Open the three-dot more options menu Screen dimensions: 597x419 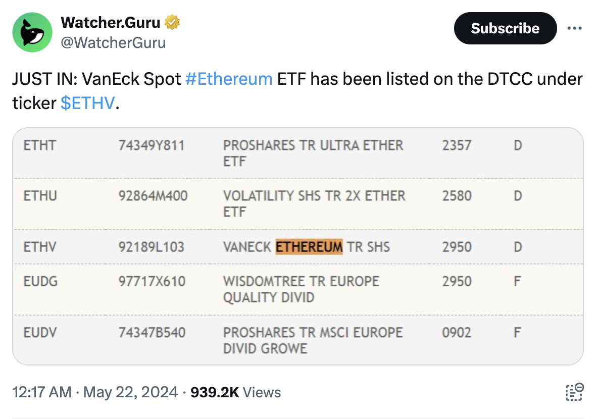[575, 28]
